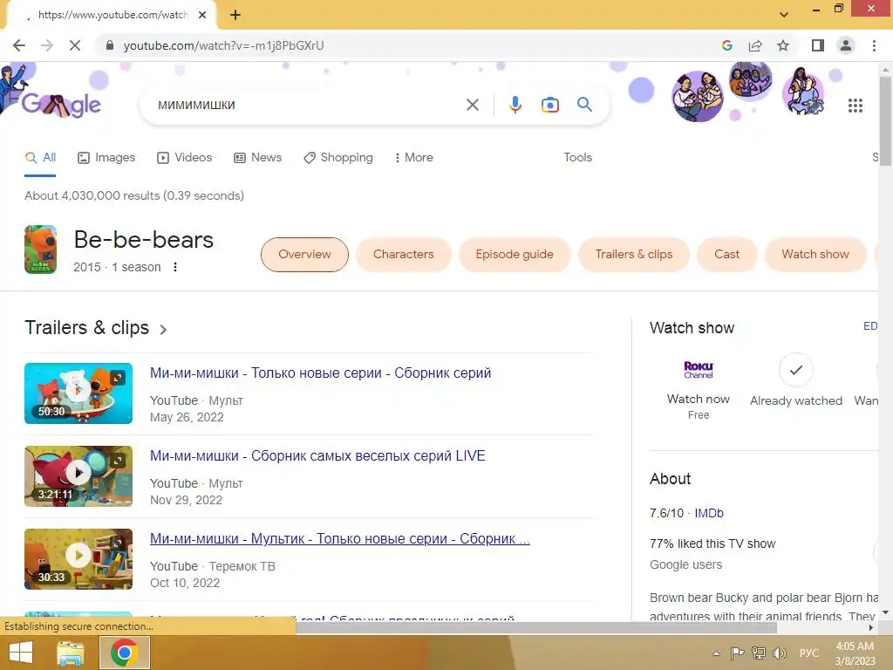Open File Explorer from taskbar

pos(71,653)
